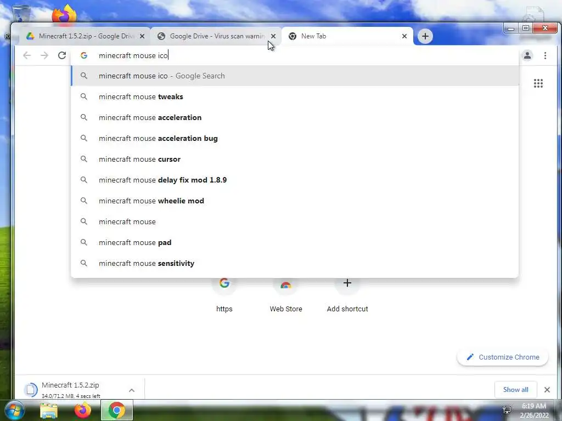Viewport: 562px width, 421px height.
Task: Click the Chrome taskbar icon
Action: [117, 410]
